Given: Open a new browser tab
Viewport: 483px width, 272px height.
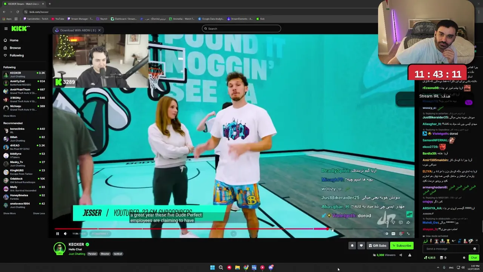Looking at the screenshot, I should (x=50, y=4).
